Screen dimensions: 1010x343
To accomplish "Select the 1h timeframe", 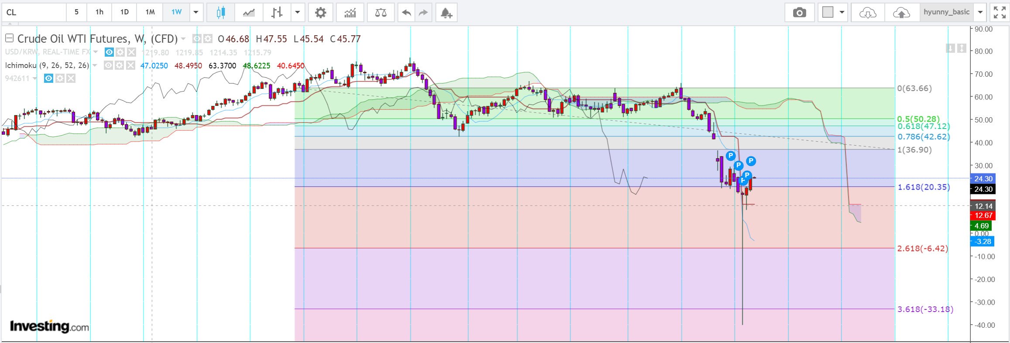I will (x=99, y=12).
